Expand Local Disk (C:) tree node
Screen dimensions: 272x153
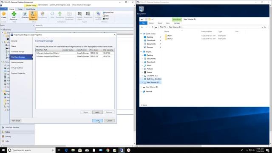pyautogui.click(x=142, y=76)
